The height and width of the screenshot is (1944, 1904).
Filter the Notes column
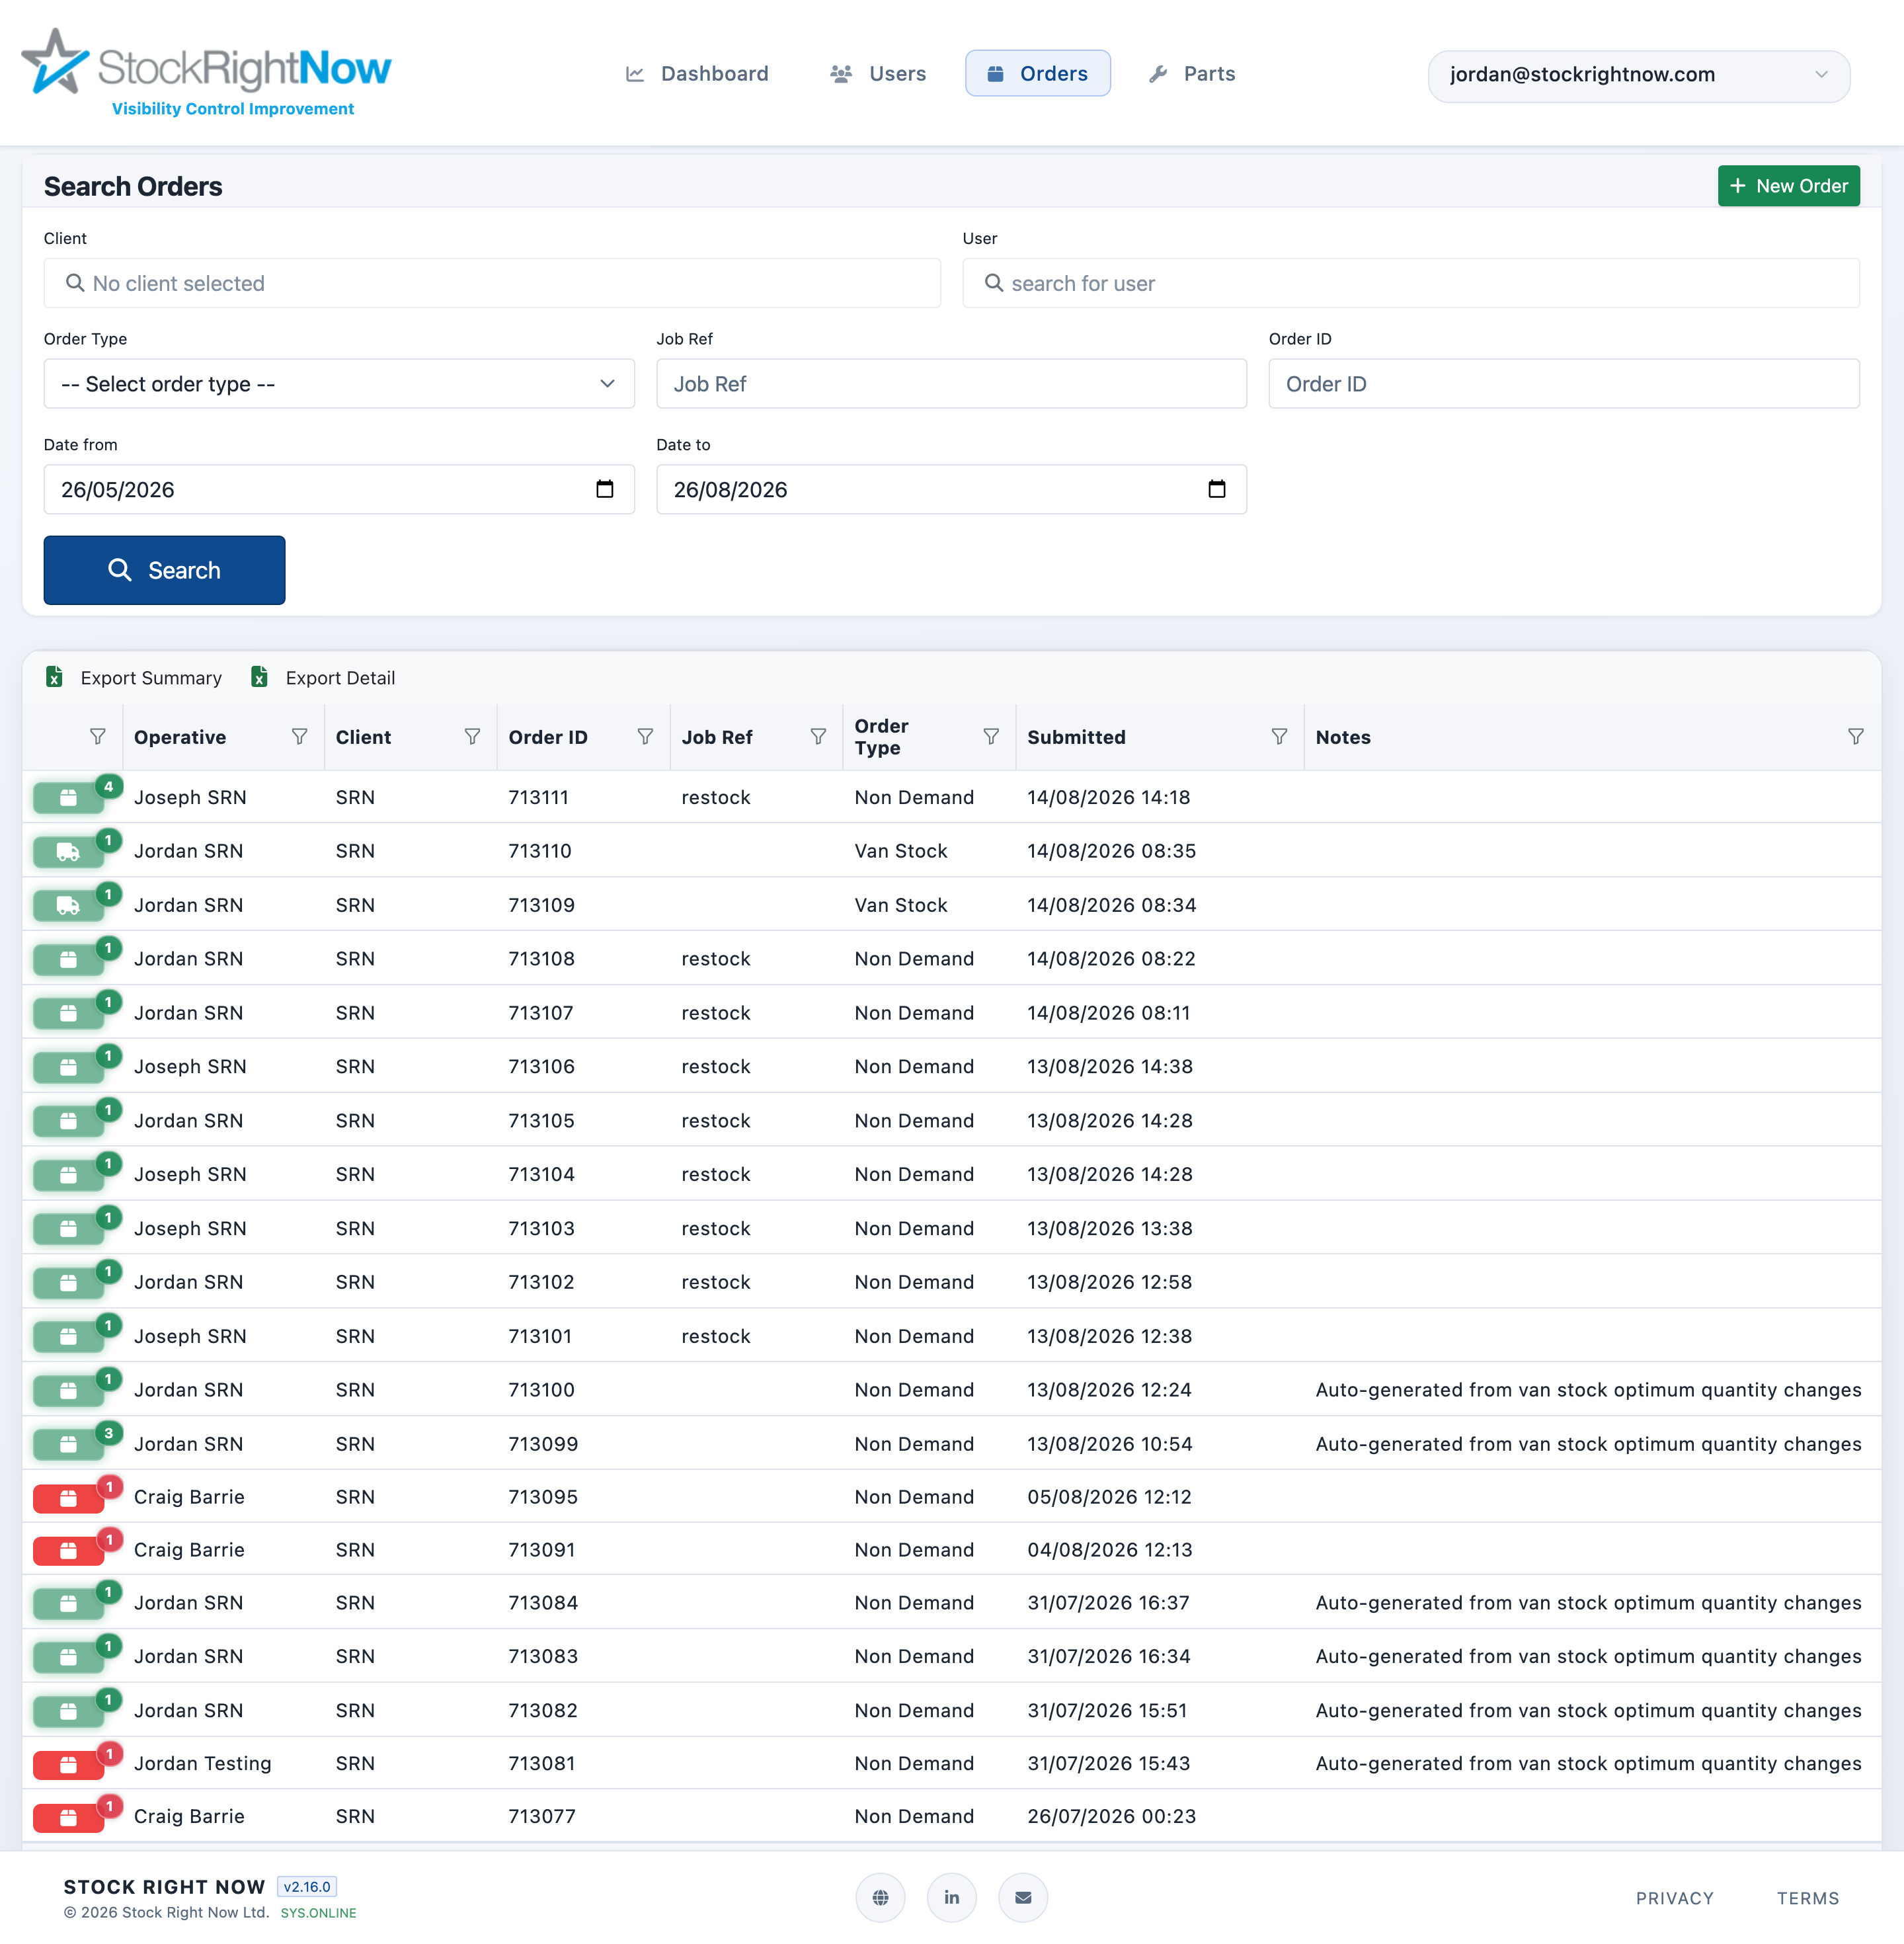click(1856, 737)
